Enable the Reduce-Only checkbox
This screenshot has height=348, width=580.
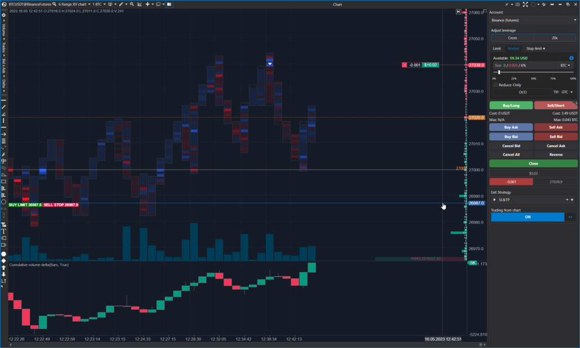pos(495,85)
